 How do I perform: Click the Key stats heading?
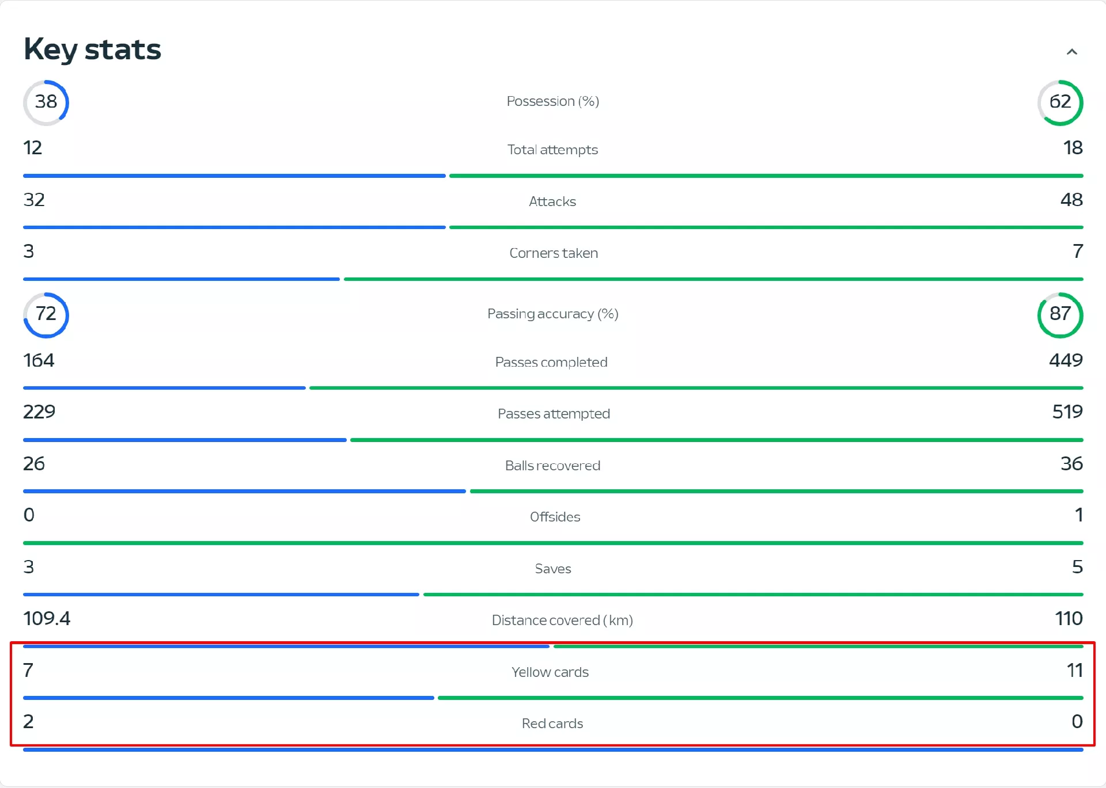(x=92, y=50)
